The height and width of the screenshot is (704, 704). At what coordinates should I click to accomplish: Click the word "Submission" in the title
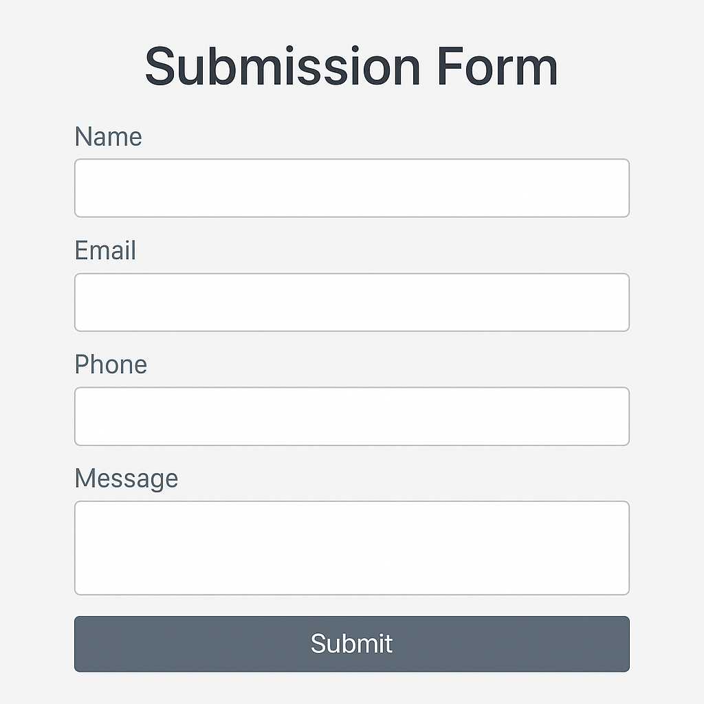point(282,67)
